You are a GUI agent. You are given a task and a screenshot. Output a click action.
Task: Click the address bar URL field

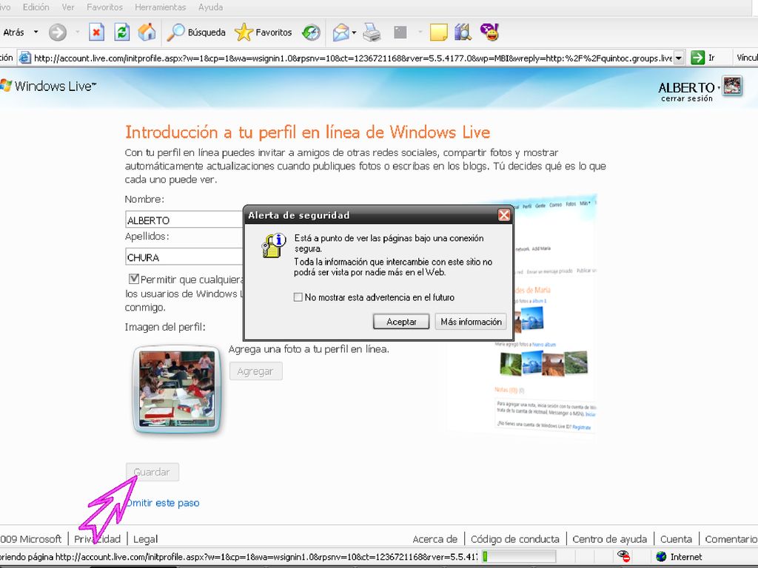pyautogui.click(x=353, y=58)
